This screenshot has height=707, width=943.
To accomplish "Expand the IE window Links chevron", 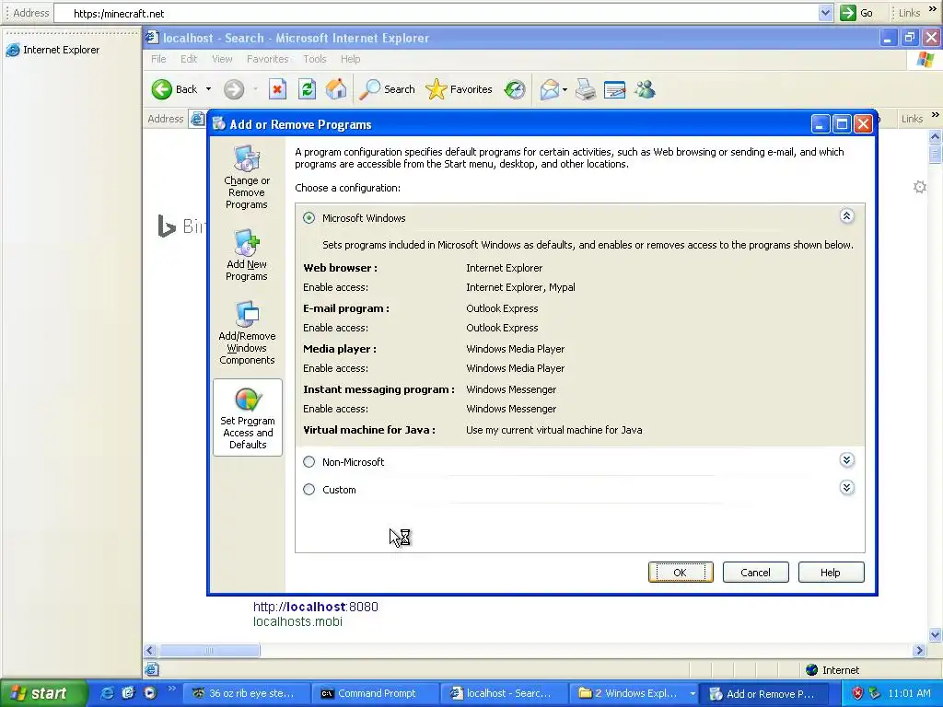I will pyautogui.click(x=935, y=115).
